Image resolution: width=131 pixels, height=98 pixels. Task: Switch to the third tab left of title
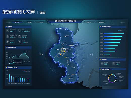pyautogui.click(x=41, y=22)
